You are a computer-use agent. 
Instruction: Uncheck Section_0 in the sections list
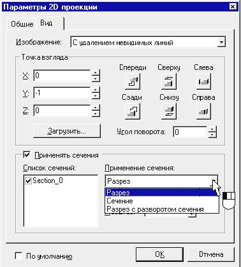[28, 181]
